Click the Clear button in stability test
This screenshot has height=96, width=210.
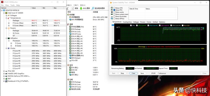tap(133, 73)
